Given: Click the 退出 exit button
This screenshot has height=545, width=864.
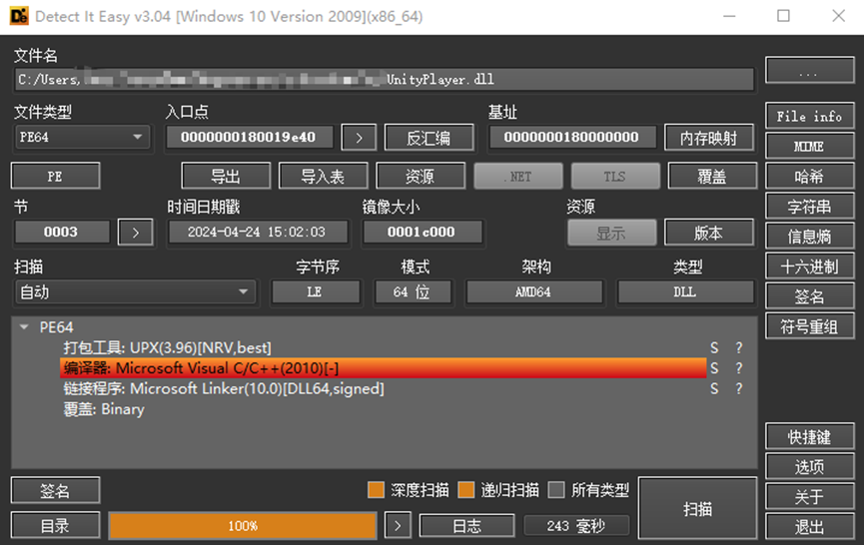Looking at the screenshot, I should tap(809, 527).
